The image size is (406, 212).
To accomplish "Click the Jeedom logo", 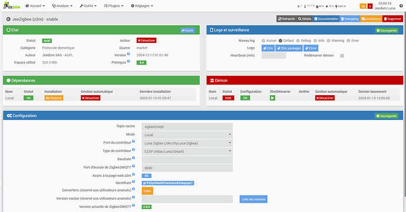I will pyautogui.click(x=12, y=5).
